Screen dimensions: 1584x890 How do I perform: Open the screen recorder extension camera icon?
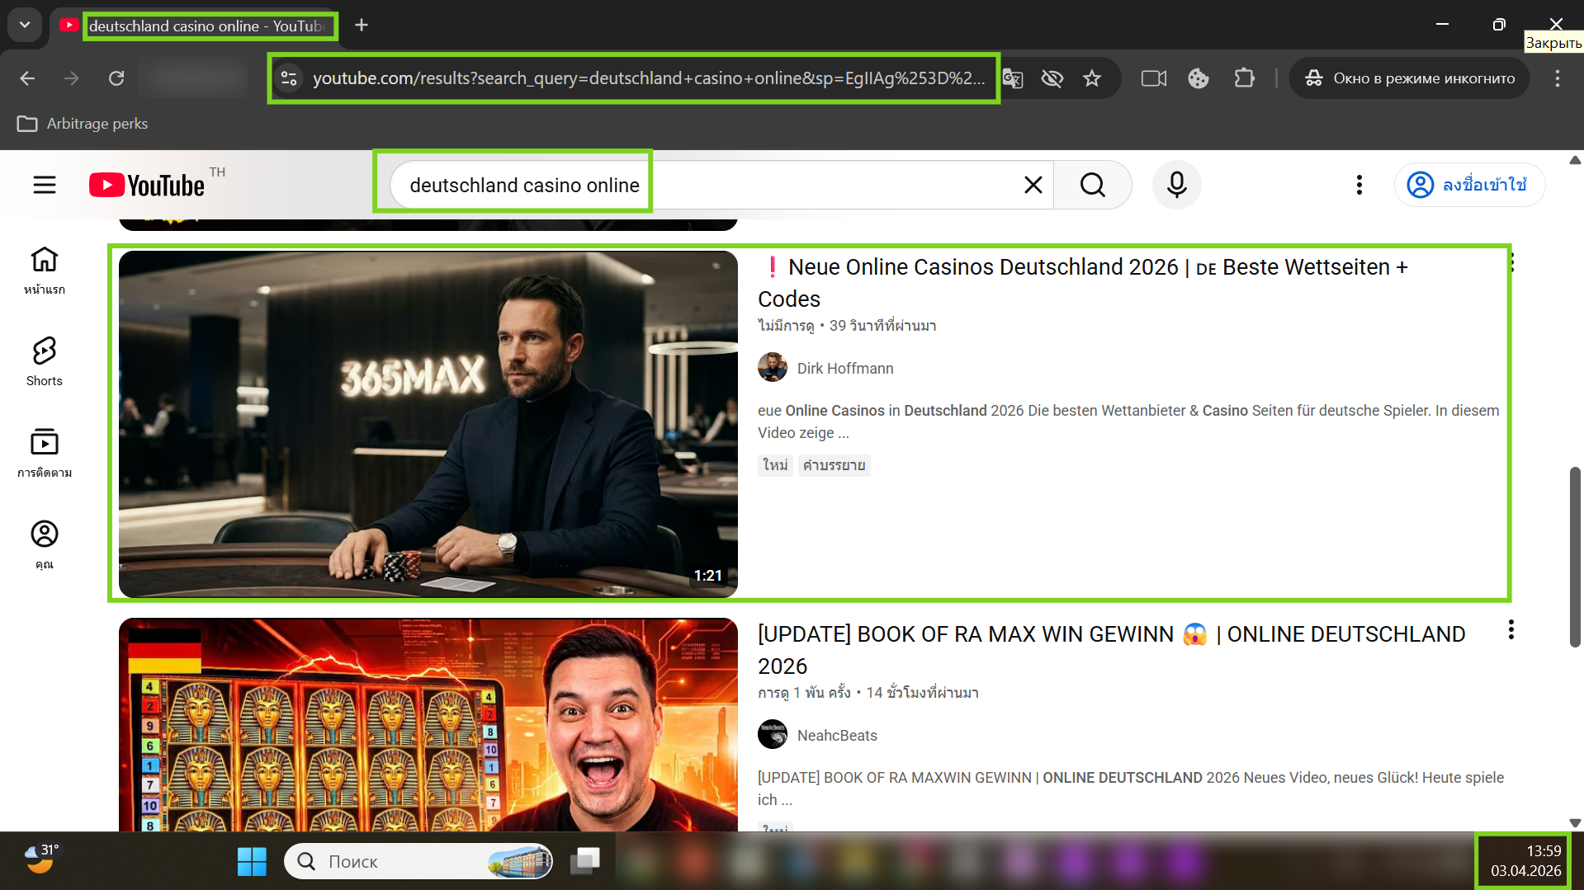point(1154,78)
